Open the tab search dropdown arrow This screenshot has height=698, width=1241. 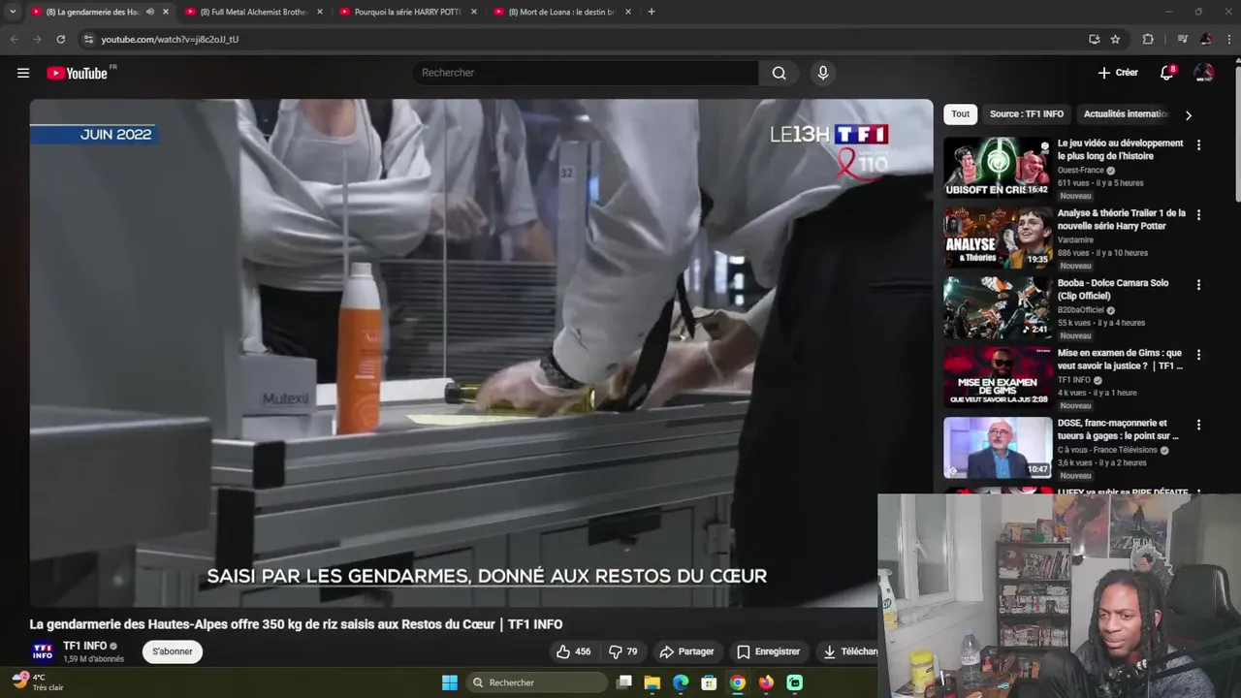[x=13, y=12]
